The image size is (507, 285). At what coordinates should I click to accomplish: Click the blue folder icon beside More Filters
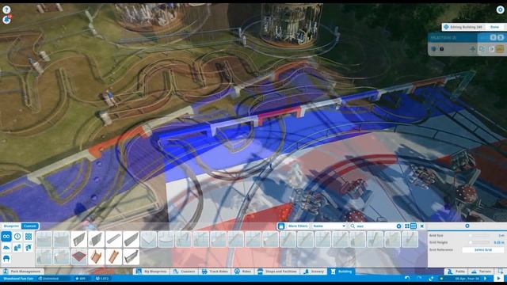pyautogui.click(x=281, y=226)
